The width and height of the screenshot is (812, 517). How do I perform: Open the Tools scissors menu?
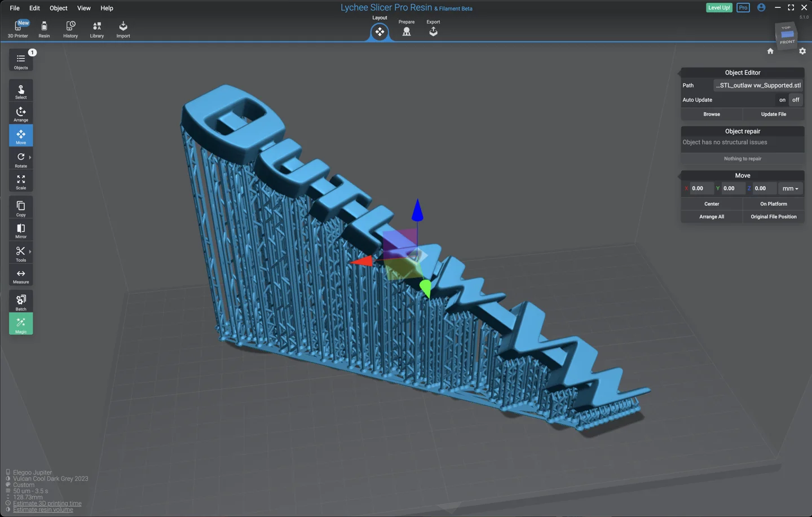(21, 253)
